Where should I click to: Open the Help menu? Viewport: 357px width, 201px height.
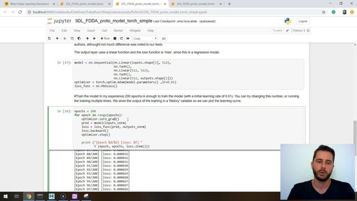(151, 31)
